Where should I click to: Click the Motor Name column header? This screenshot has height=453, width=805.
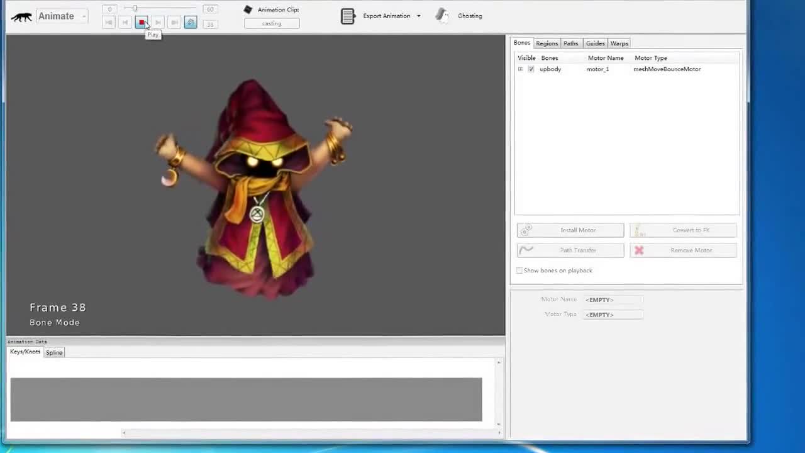click(606, 58)
